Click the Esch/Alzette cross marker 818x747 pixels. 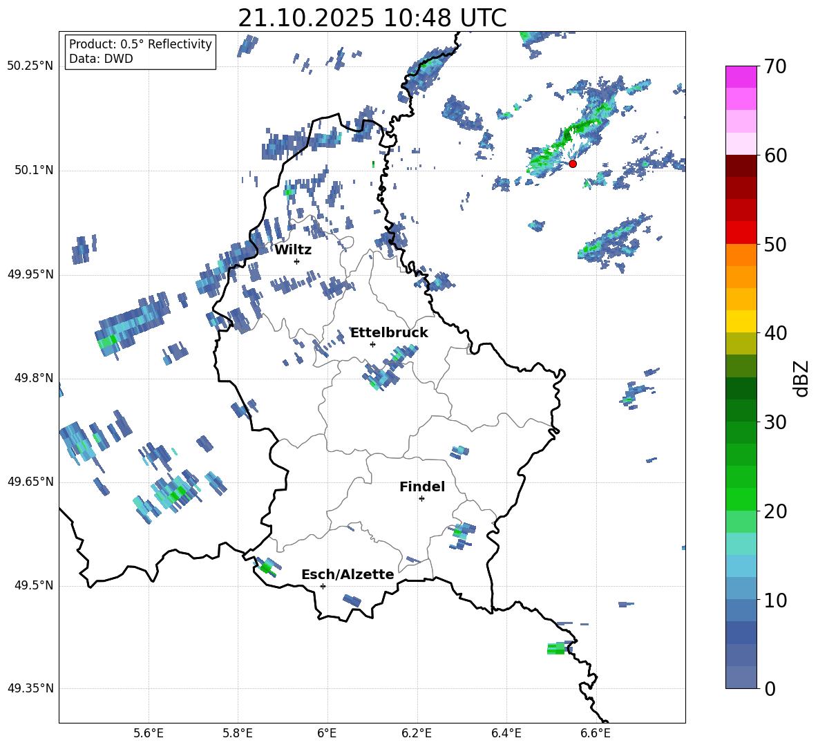[323, 586]
